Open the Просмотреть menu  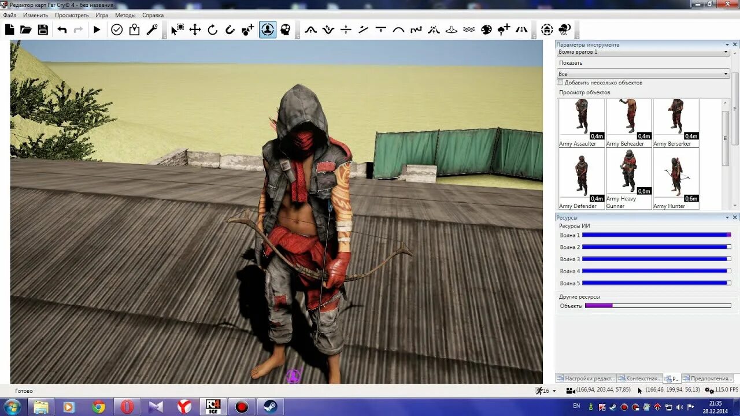72,15
